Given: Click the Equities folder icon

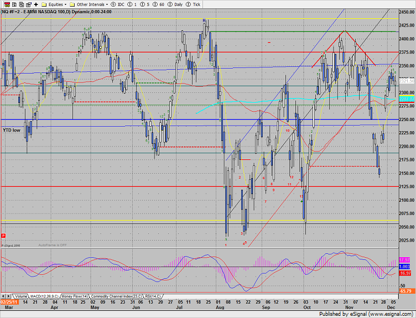Looking at the screenshot, I should [44, 4].
